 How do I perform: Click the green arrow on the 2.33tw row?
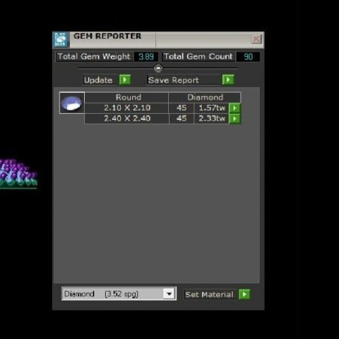pos(235,119)
